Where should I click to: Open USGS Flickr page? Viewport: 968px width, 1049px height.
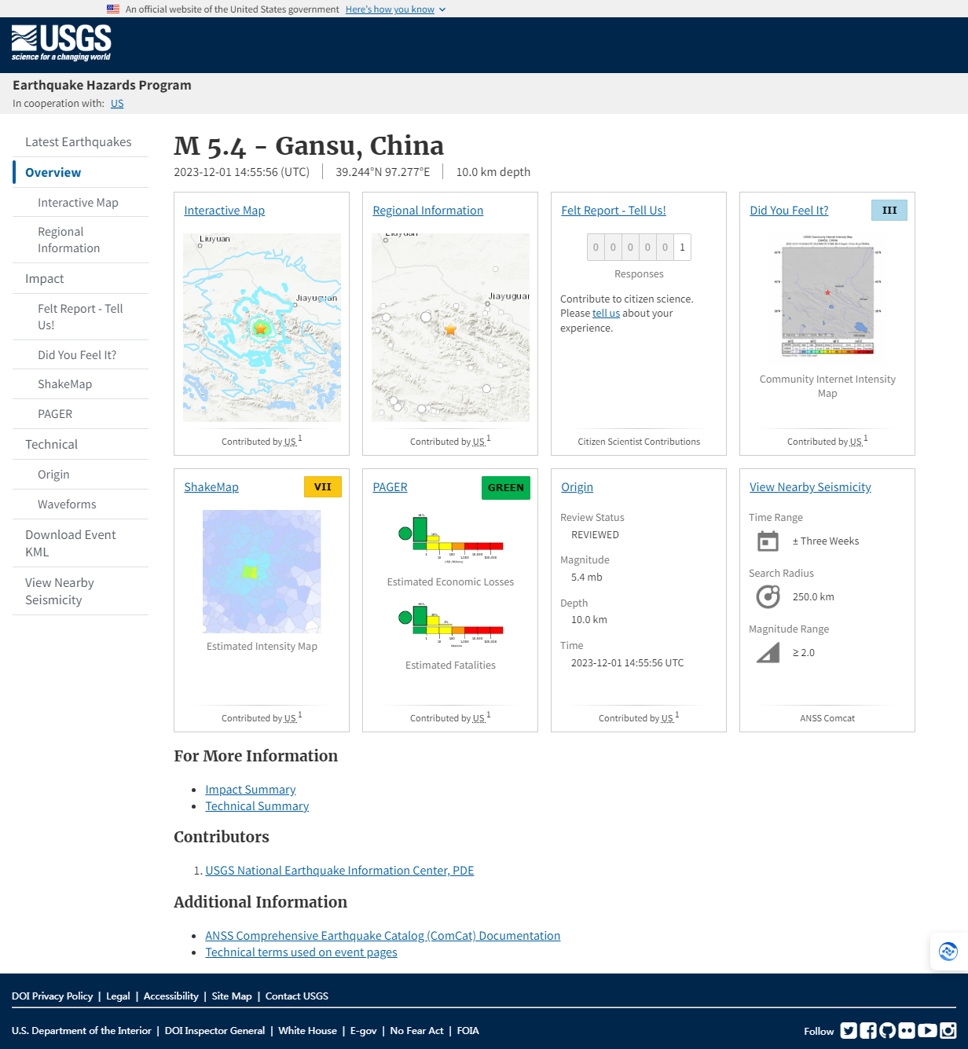pyautogui.click(x=907, y=1030)
